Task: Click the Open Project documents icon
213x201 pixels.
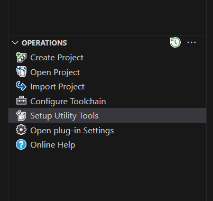Action: click(21, 72)
